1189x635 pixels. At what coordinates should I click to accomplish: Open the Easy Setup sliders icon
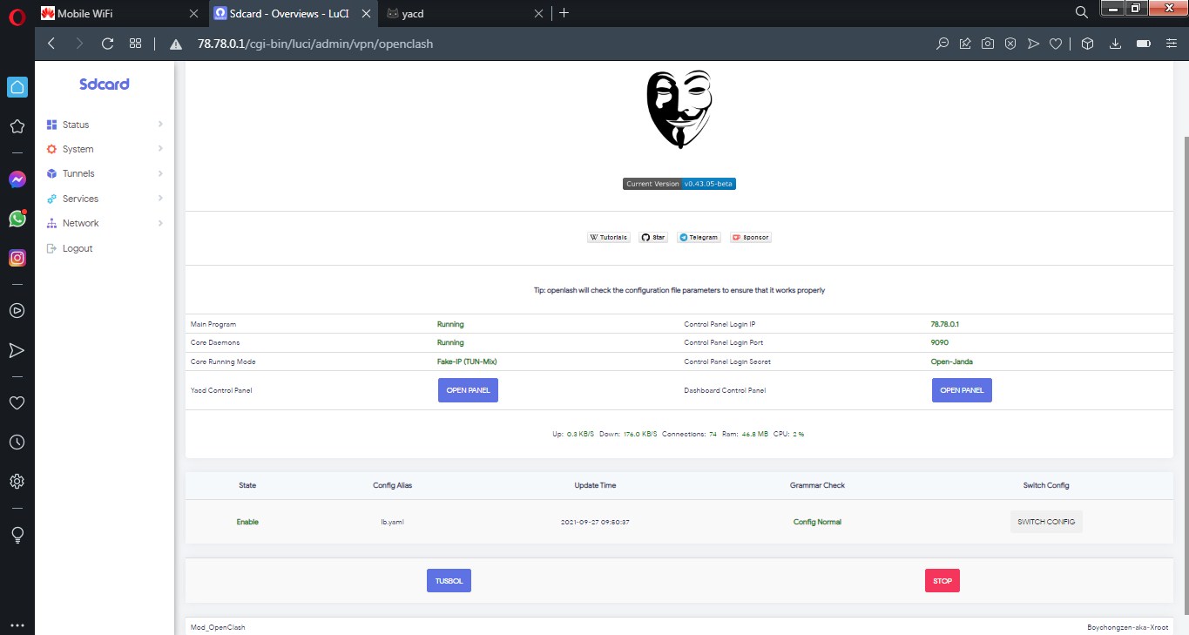(1170, 44)
